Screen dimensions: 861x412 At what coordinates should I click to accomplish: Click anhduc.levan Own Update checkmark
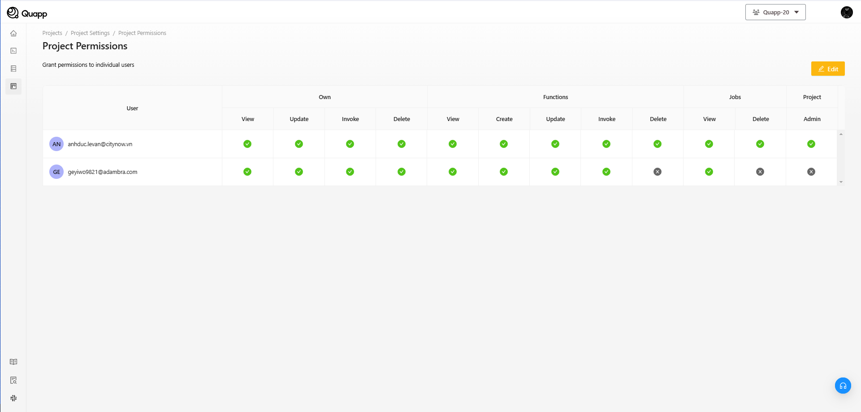[299, 144]
